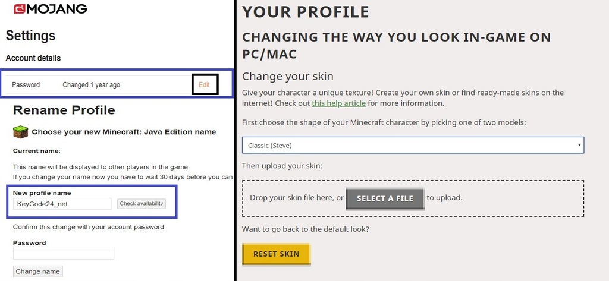Viewport: 609px width, 281px height.
Task: Focus the account Password confirmation field
Action: pyautogui.click(x=64, y=254)
